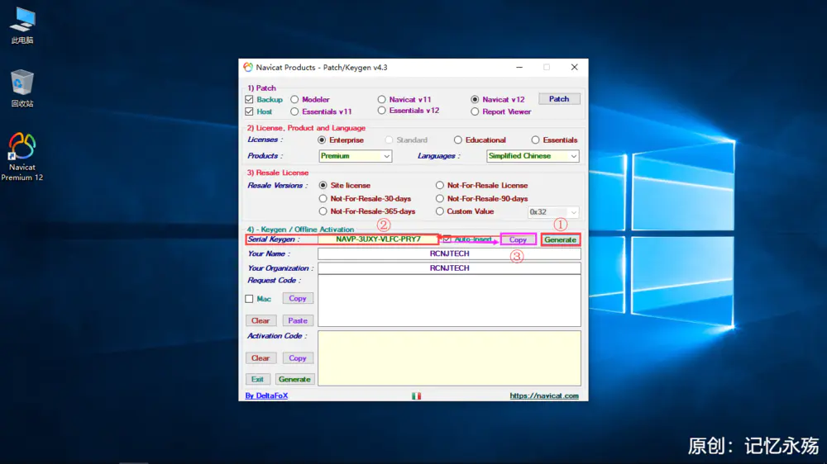Image resolution: width=827 pixels, height=464 pixels.
Task: Enable the Mac checkbox
Action: (x=249, y=299)
